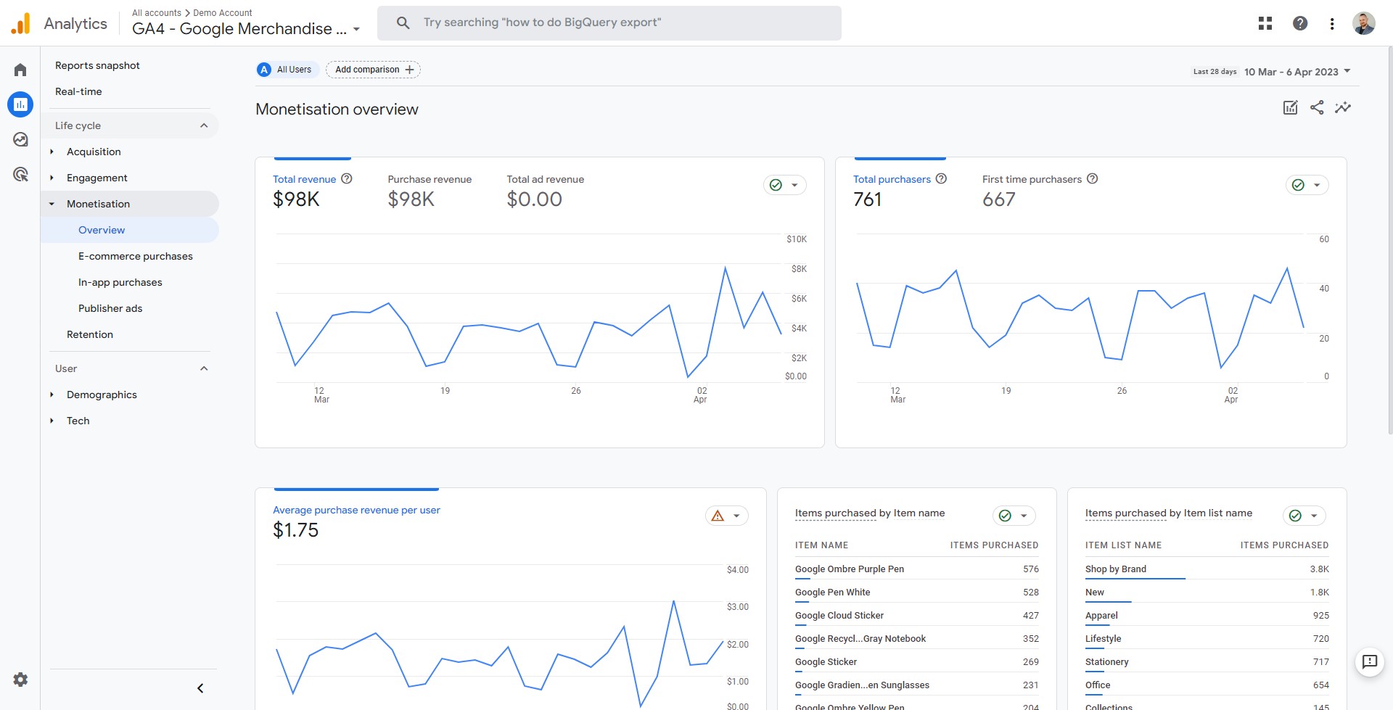This screenshot has height=710, width=1393.
Task: Select the Purchase revenue metric tab
Action: tap(430, 190)
